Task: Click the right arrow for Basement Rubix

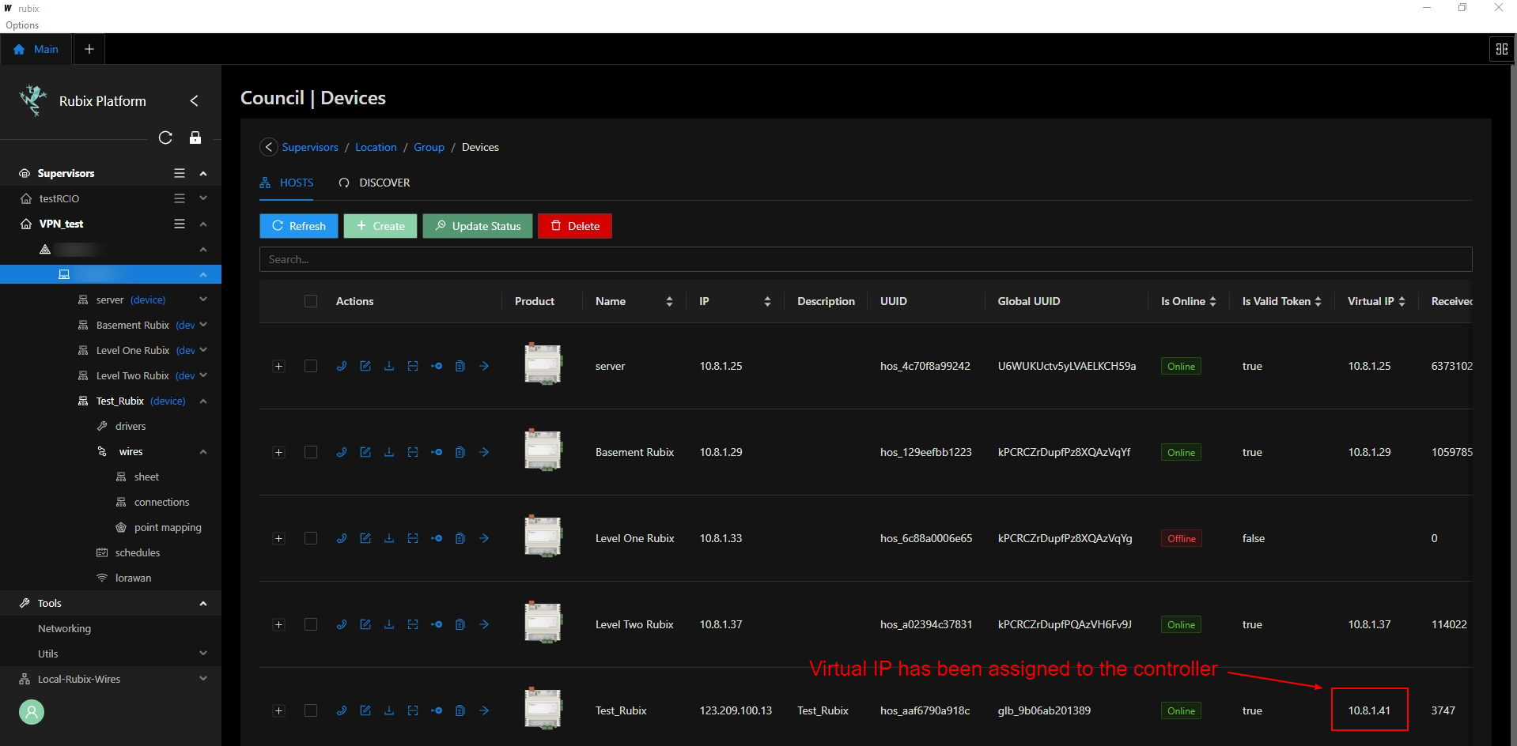Action: click(x=484, y=452)
